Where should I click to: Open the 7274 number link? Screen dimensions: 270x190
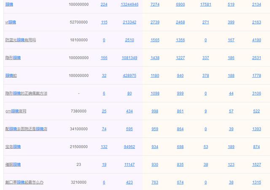[x=155, y=5]
